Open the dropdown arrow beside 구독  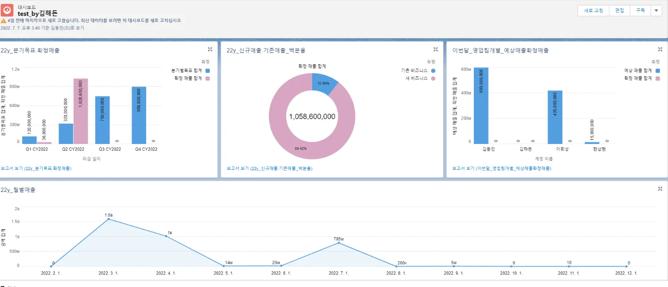pos(657,10)
